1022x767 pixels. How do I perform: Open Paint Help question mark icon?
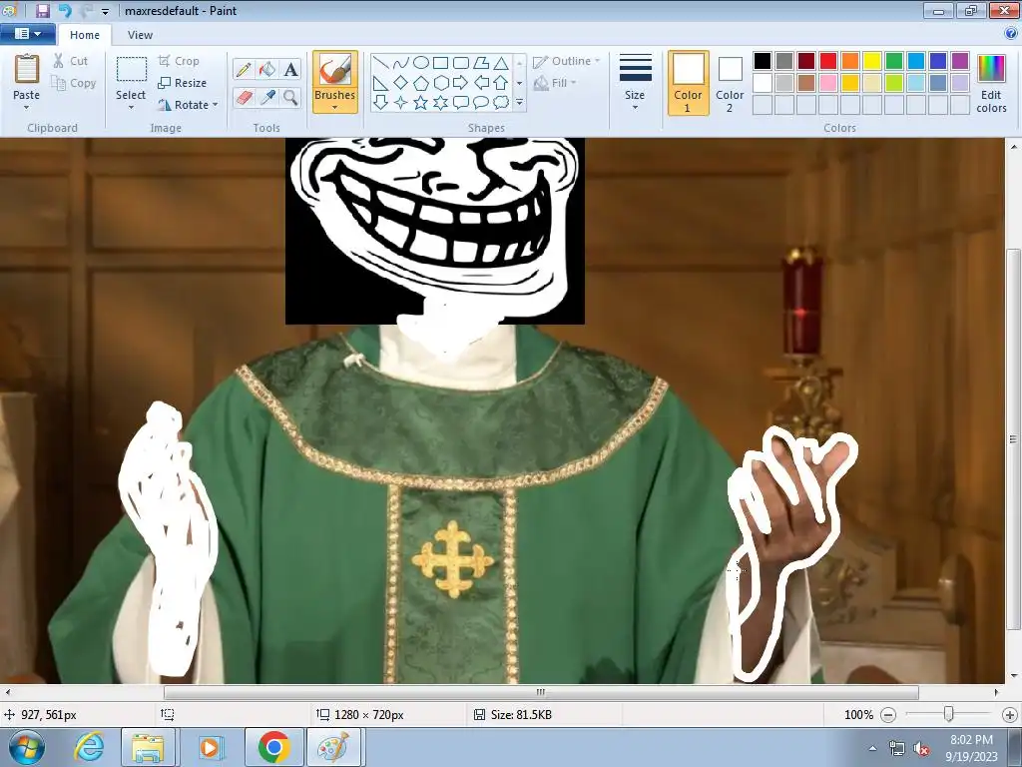tap(1012, 34)
